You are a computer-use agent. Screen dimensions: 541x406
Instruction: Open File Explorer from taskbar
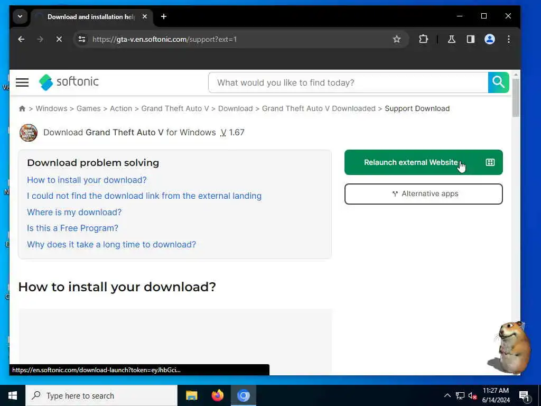click(x=191, y=395)
